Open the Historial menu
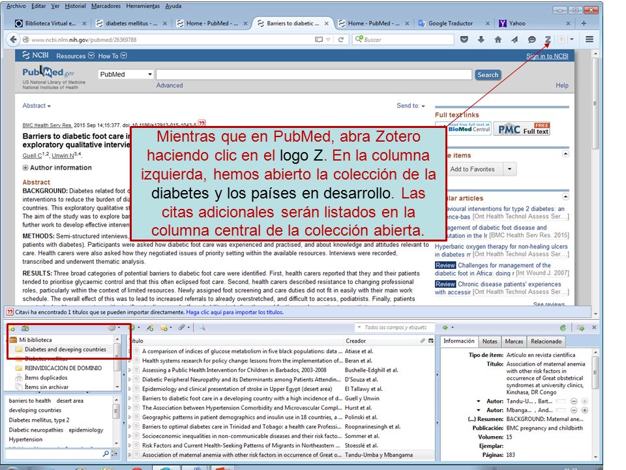The height and width of the screenshot is (470, 626). (76, 6)
